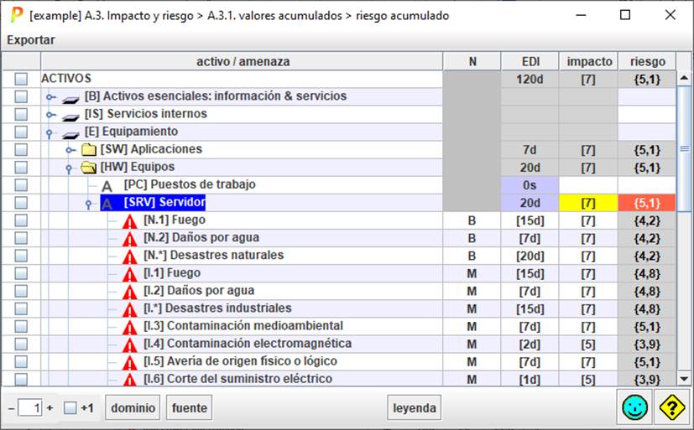Click the green smiley face icon
The height and width of the screenshot is (430, 694).
(x=634, y=407)
